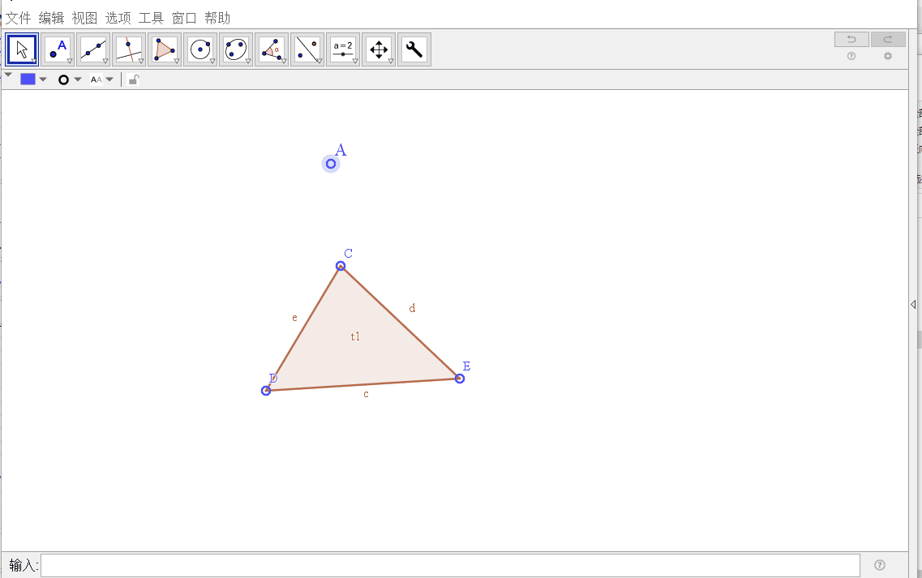Viewport: 922px width, 578px height.
Task: Open the 工具 menu
Action: pyautogui.click(x=151, y=18)
